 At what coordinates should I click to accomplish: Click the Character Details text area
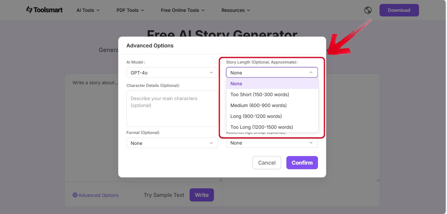click(x=172, y=109)
